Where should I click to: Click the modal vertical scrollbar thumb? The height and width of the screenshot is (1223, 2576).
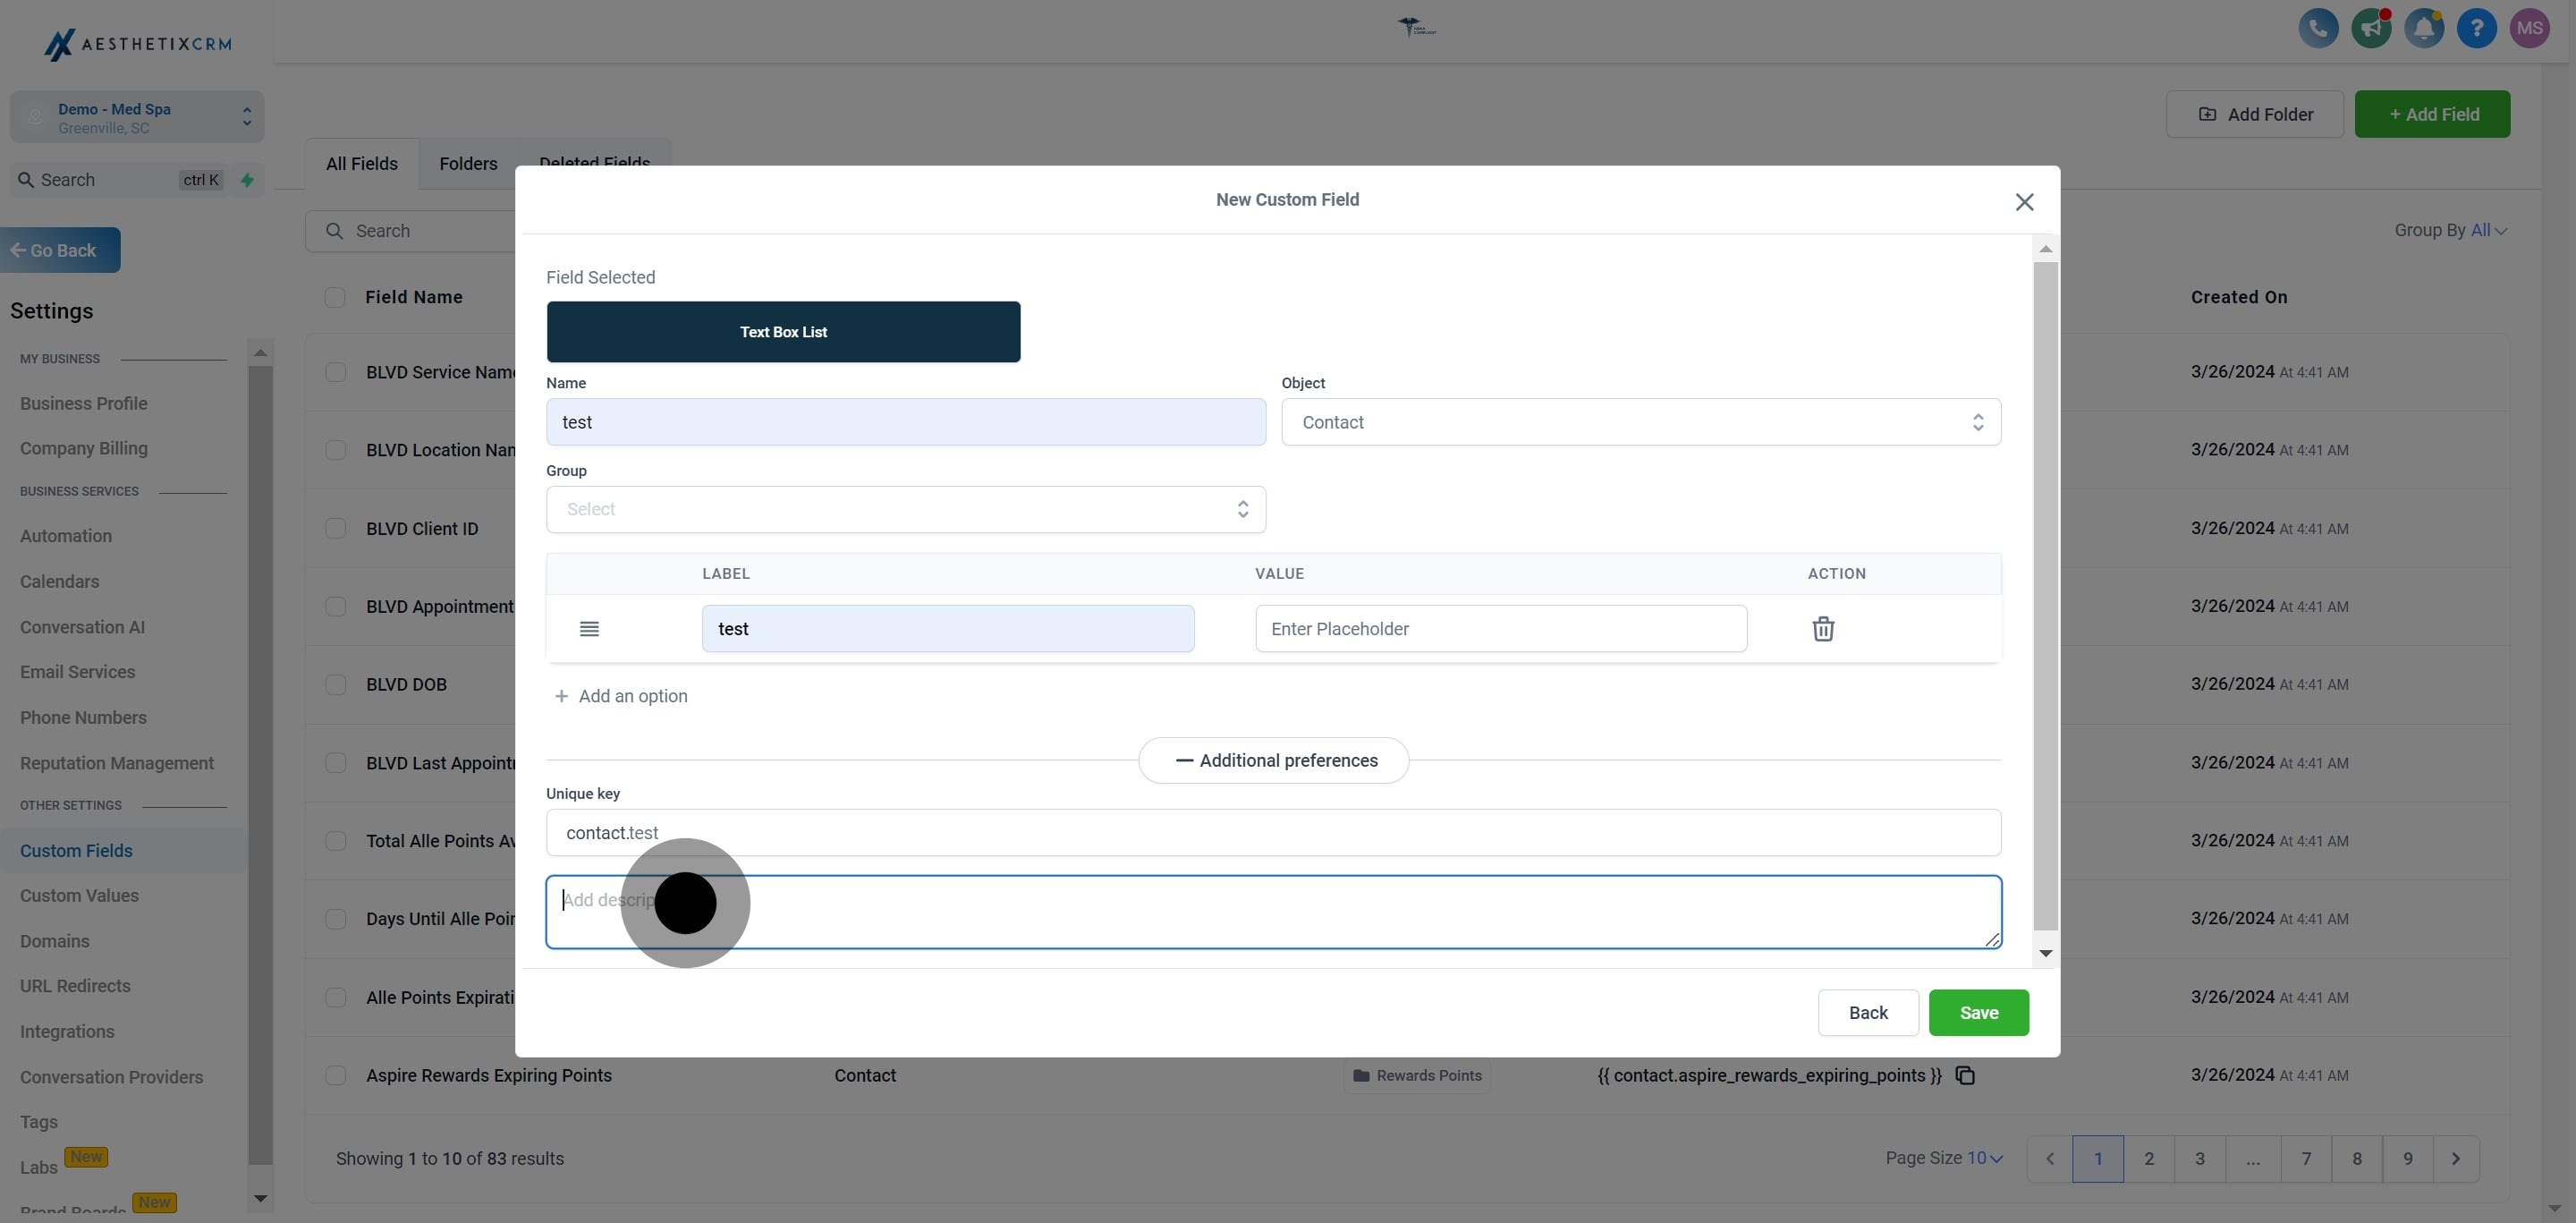click(2045, 595)
